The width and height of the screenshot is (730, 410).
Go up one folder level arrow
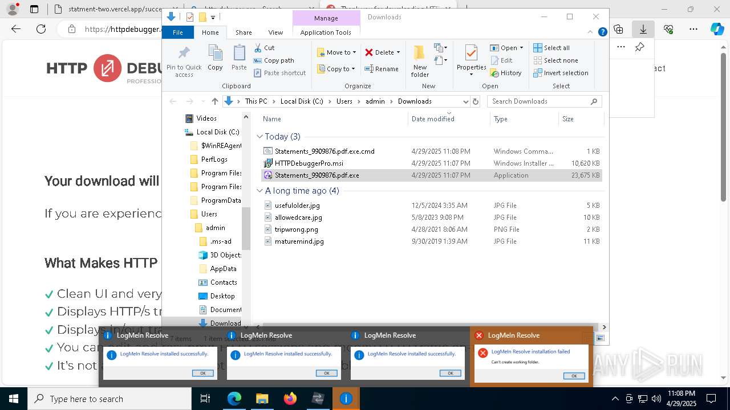(214, 101)
